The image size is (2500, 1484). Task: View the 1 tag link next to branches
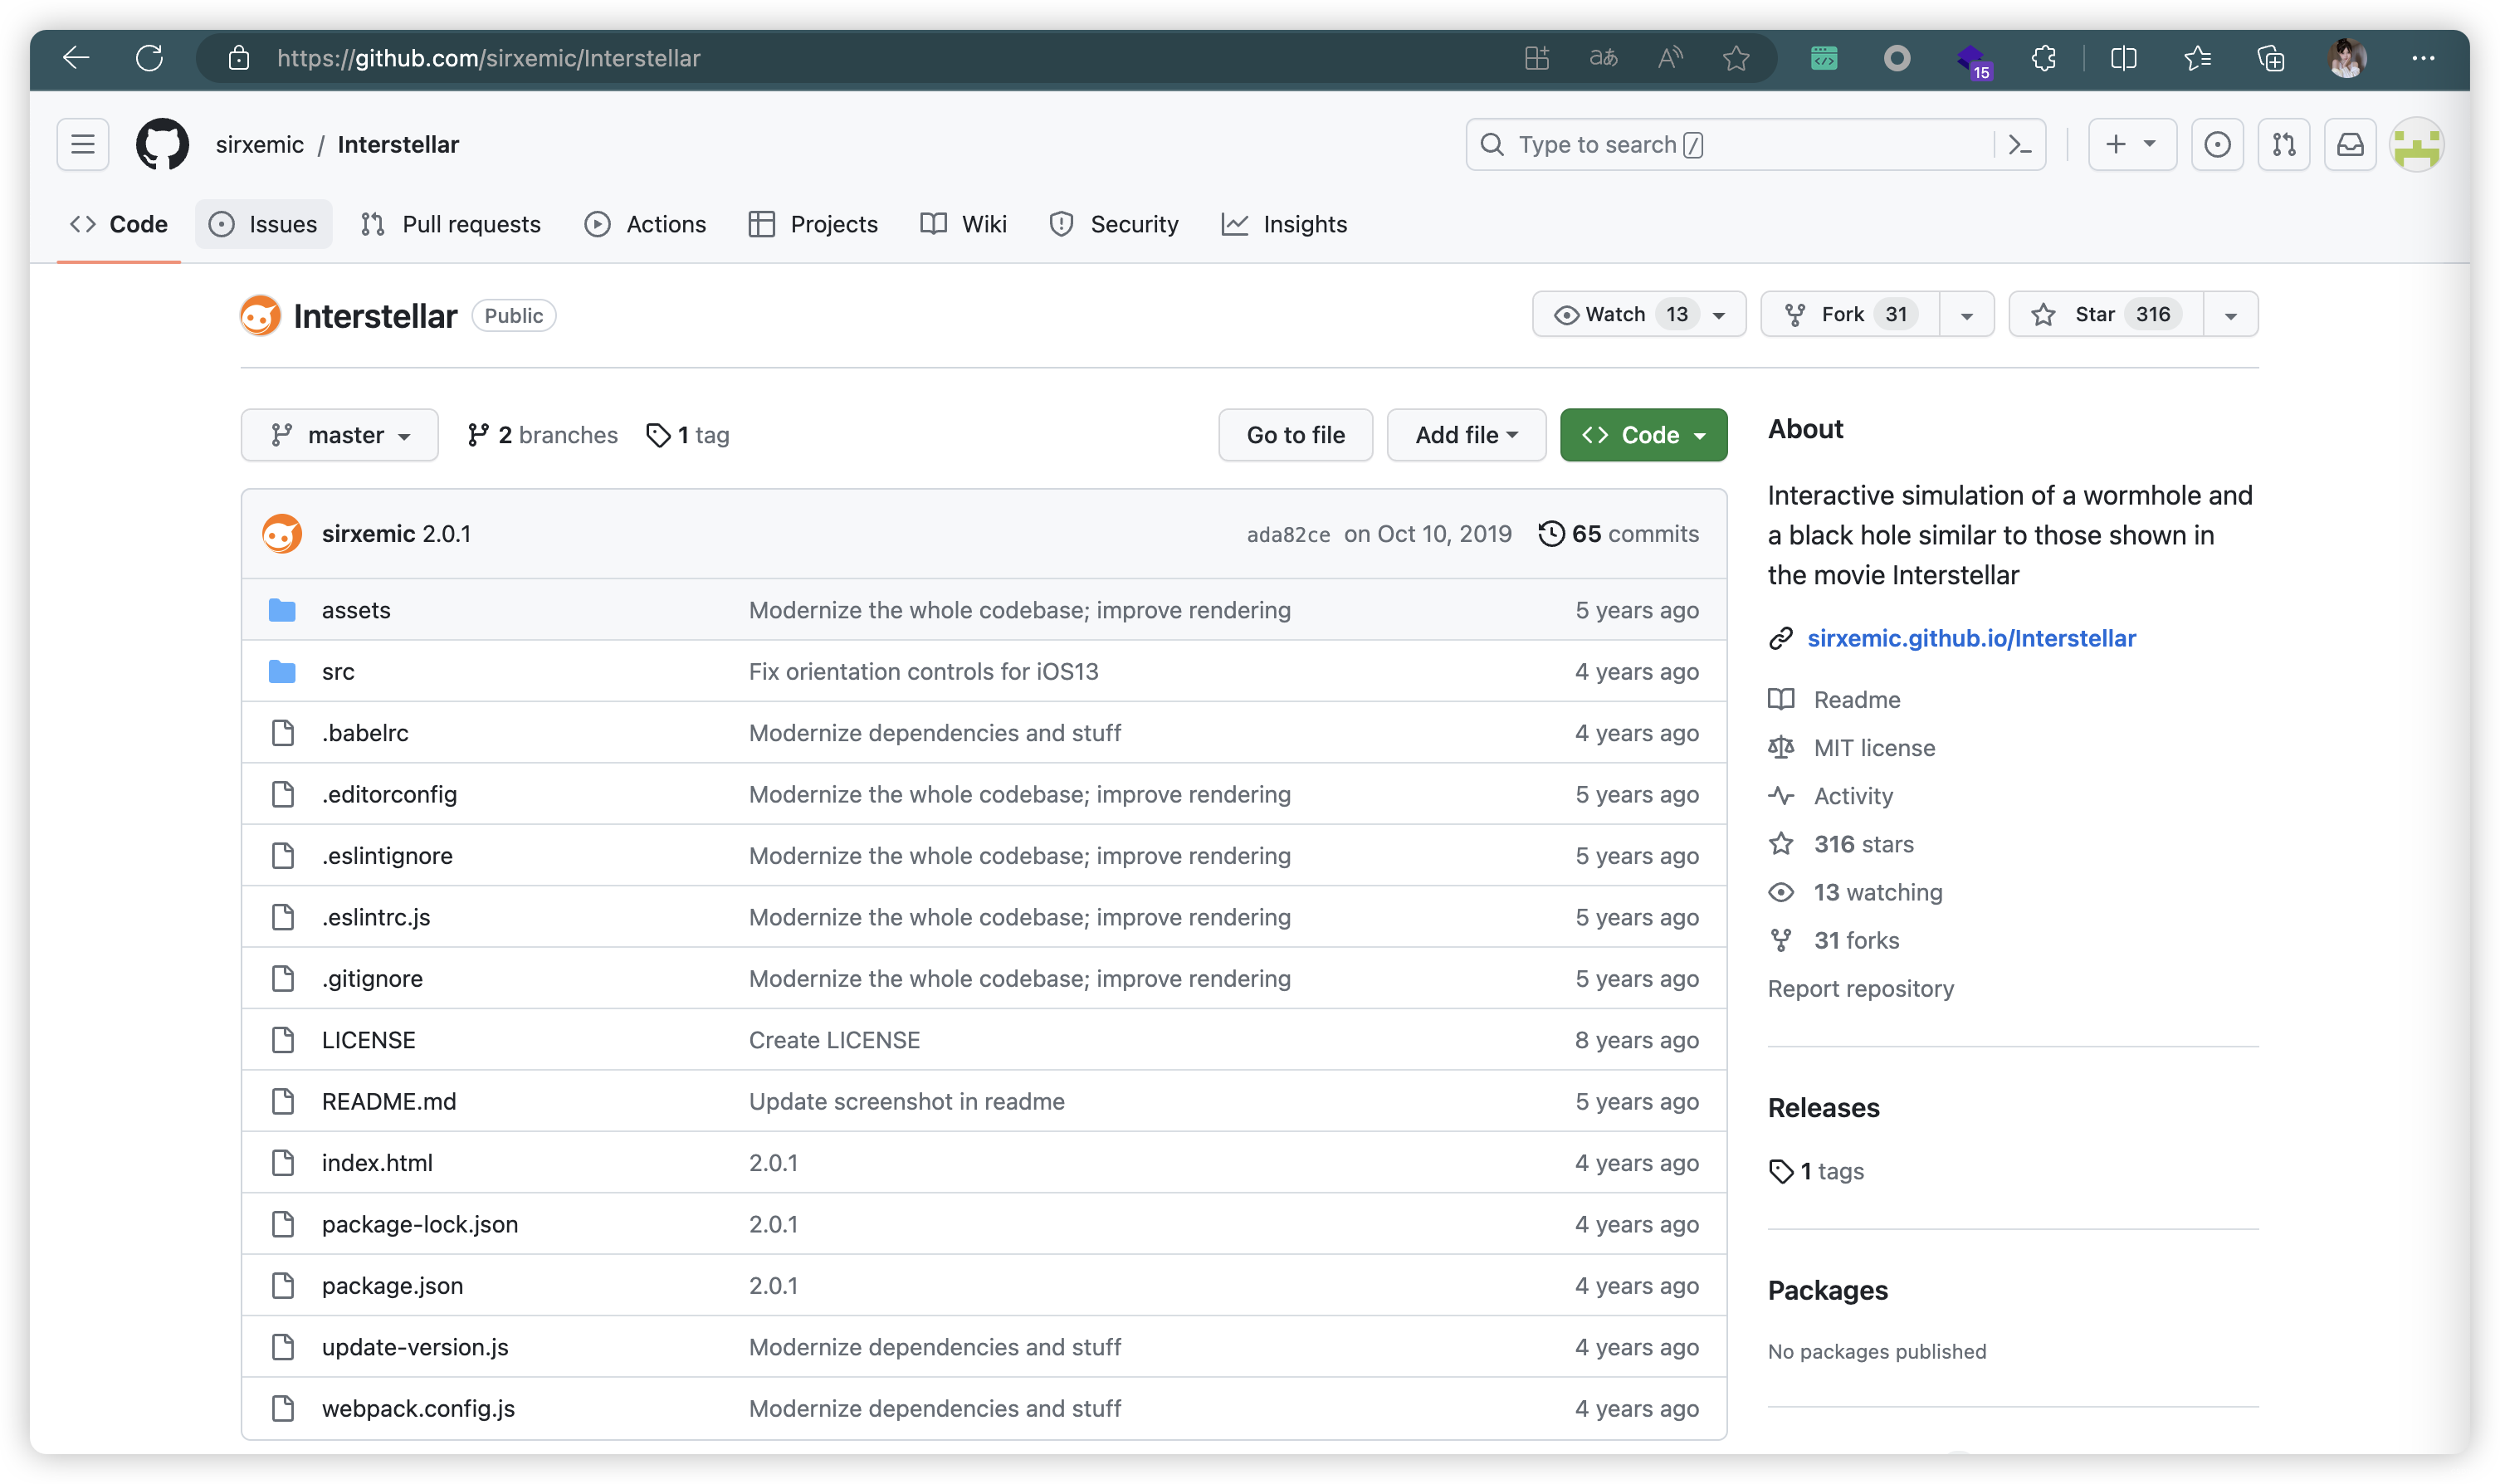coord(688,434)
